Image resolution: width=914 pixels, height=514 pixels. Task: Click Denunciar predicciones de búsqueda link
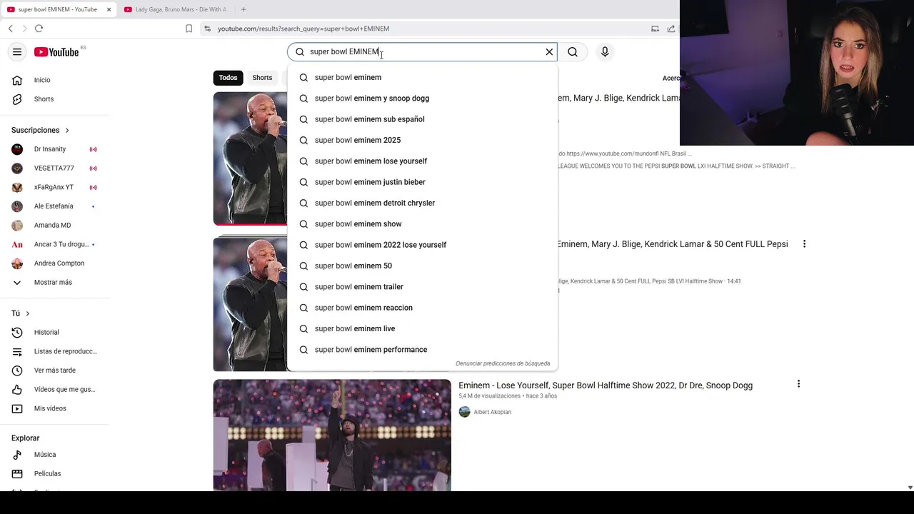[503, 363]
